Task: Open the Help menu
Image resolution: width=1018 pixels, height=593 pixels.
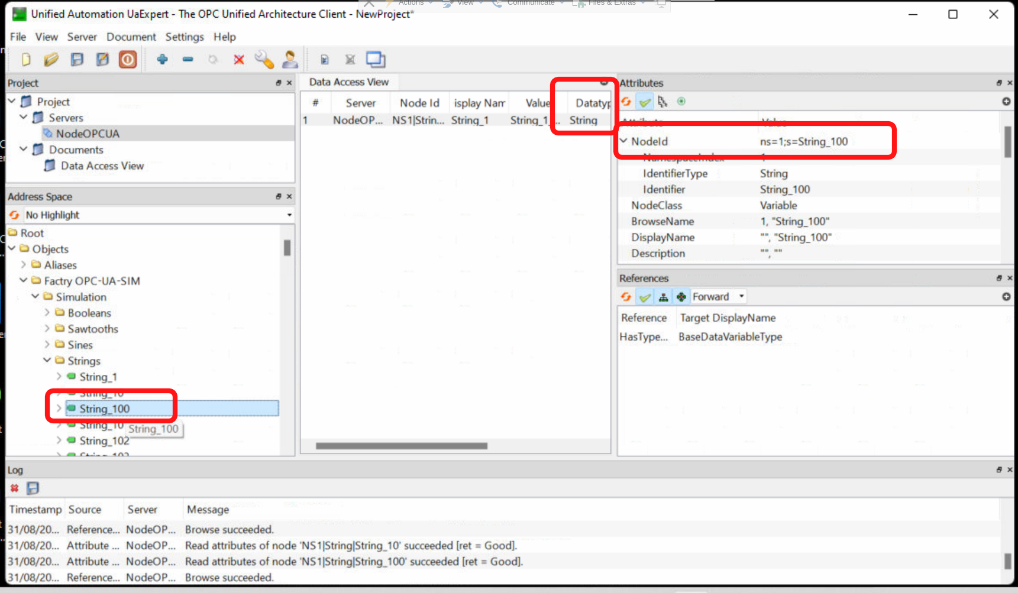Action: click(x=225, y=37)
